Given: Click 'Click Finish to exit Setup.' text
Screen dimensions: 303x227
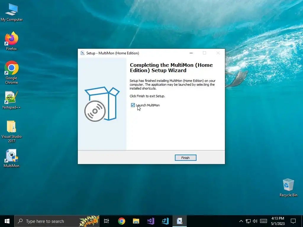Looking at the screenshot, I should point(147,96).
